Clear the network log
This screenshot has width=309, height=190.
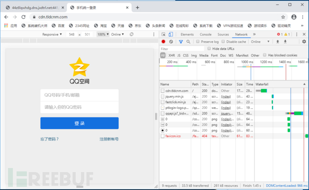[171, 42]
